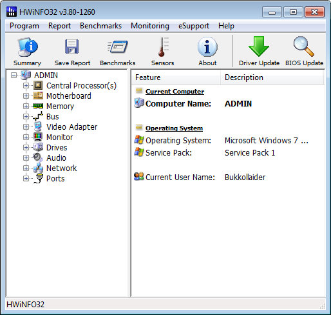Open BIOS Update magnifier icon
The height and width of the screenshot is (315, 331).
[x=304, y=46]
